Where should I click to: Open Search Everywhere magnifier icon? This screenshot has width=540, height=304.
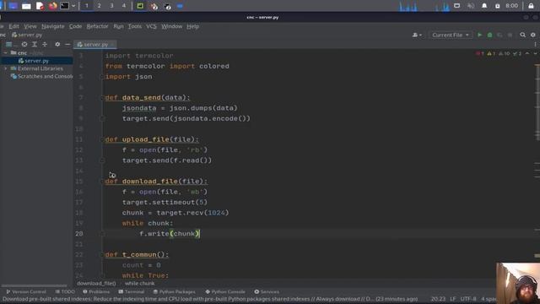523,35
